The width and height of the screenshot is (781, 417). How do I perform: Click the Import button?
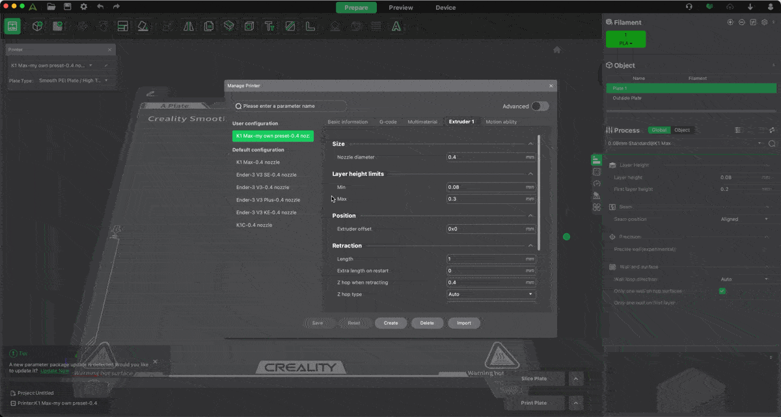click(463, 323)
